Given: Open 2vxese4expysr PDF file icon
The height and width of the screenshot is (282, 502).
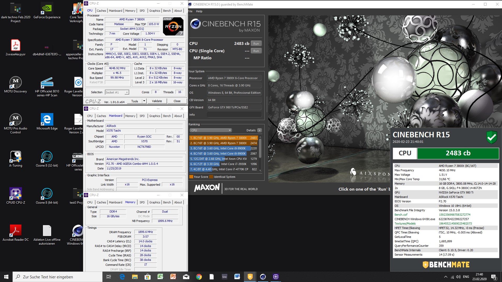Looking at the screenshot, I should (16, 48).
